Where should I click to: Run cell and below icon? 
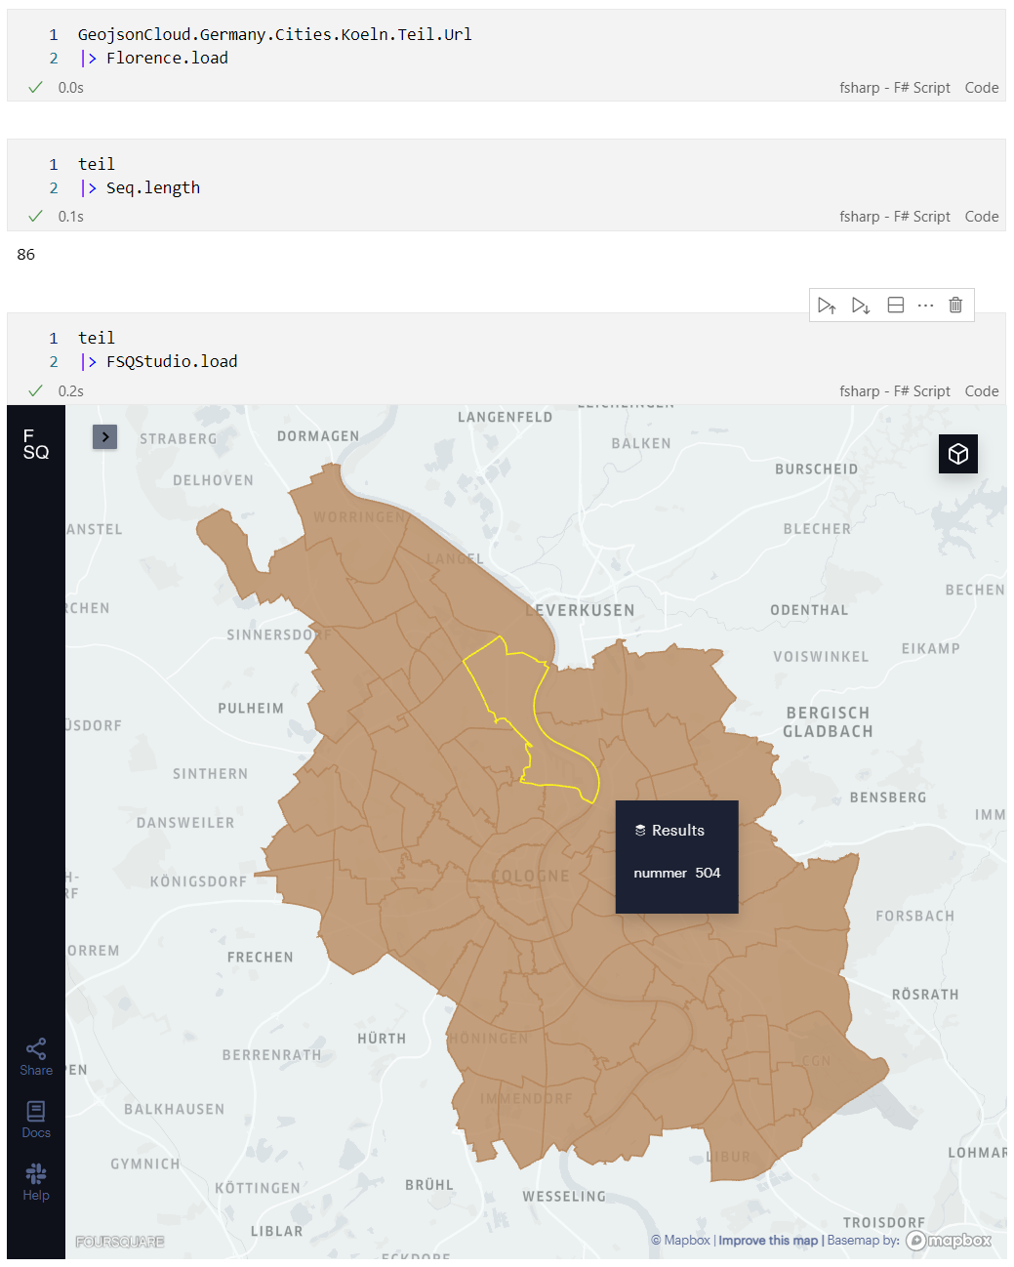point(861,306)
